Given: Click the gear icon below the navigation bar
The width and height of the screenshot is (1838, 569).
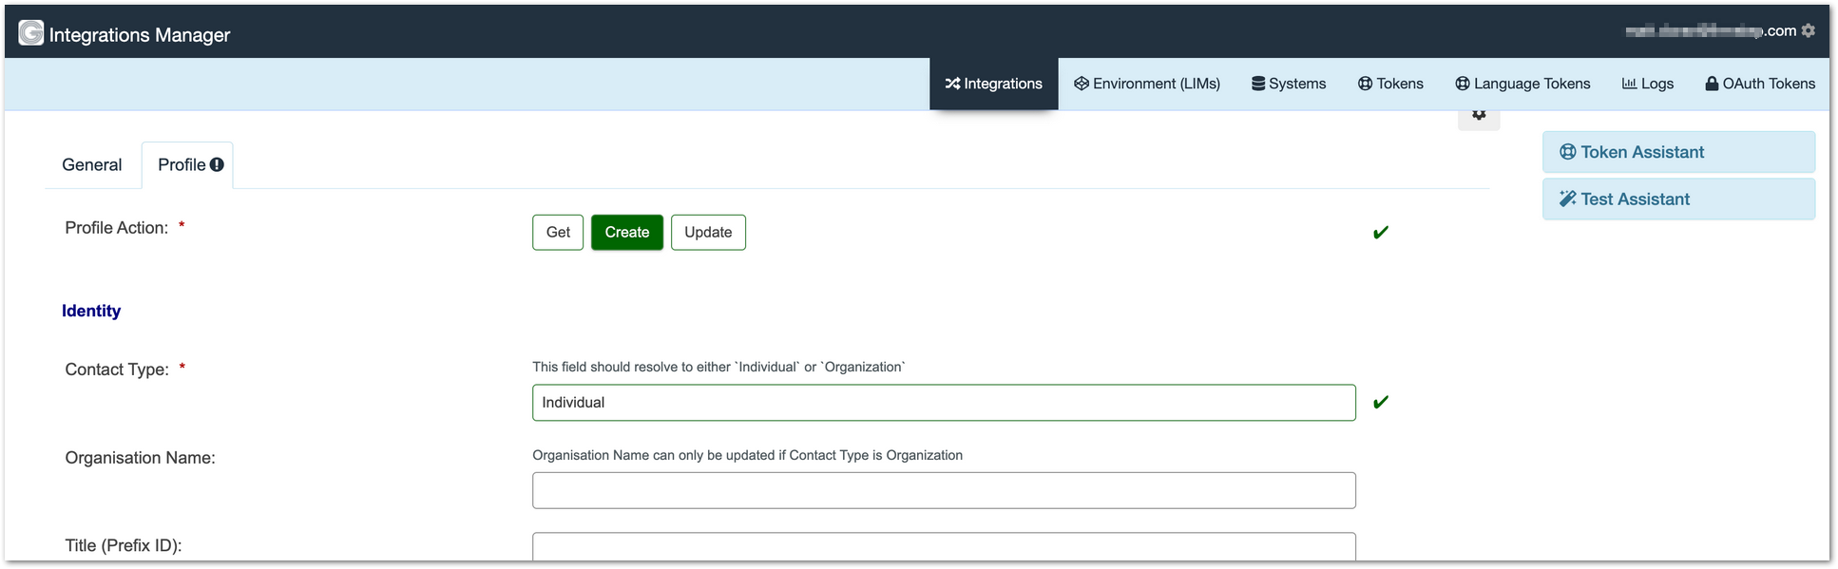Looking at the screenshot, I should coord(1479,116).
